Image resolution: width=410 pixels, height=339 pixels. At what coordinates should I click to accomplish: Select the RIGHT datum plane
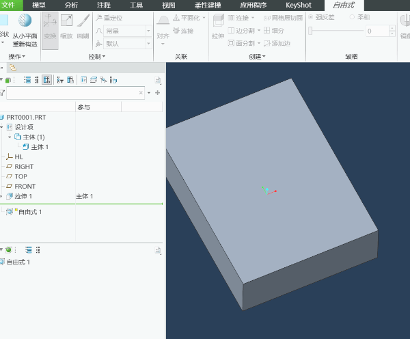[24, 167]
